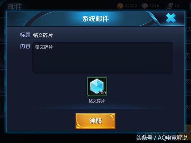Click the 5318 diamond balance
Image resolution: width=191 pixels, height=143 pixels.
coord(154,6)
